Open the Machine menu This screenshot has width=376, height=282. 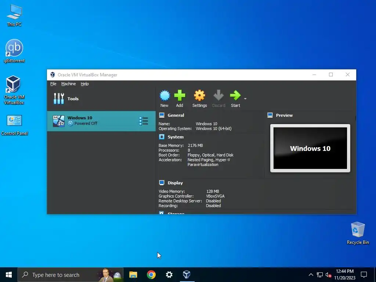click(x=69, y=84)
